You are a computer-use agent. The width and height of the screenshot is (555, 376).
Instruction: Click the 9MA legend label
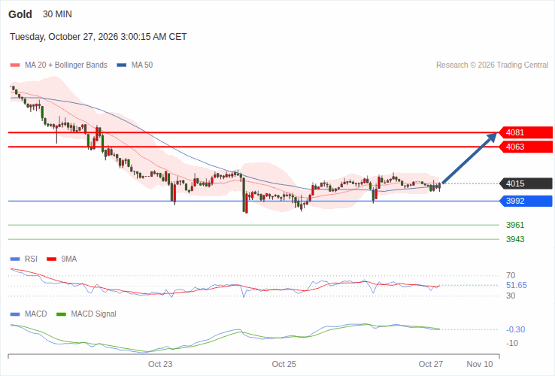69,259
